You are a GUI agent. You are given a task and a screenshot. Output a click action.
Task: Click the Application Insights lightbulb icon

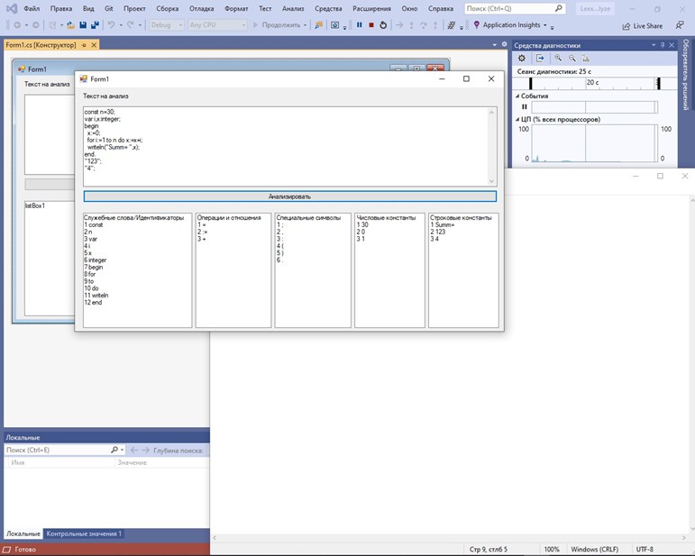coord(477,25)
